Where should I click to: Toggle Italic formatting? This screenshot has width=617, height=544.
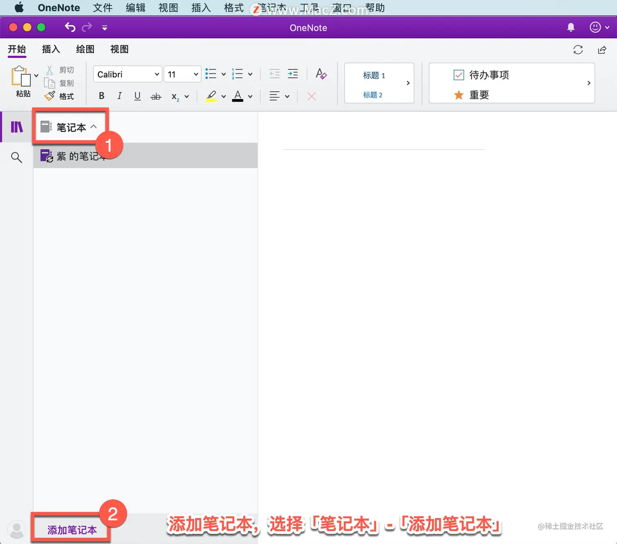click(x=119, y=96)
